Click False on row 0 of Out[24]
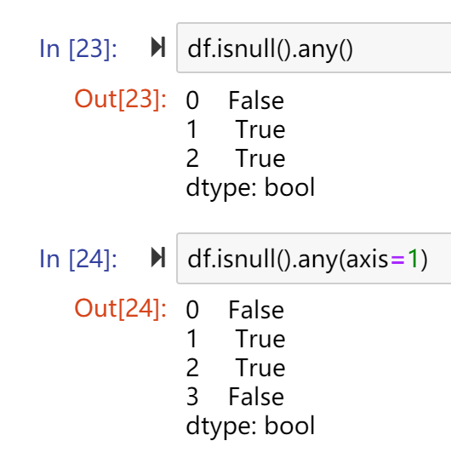The image size is (451, 458). 256,310
